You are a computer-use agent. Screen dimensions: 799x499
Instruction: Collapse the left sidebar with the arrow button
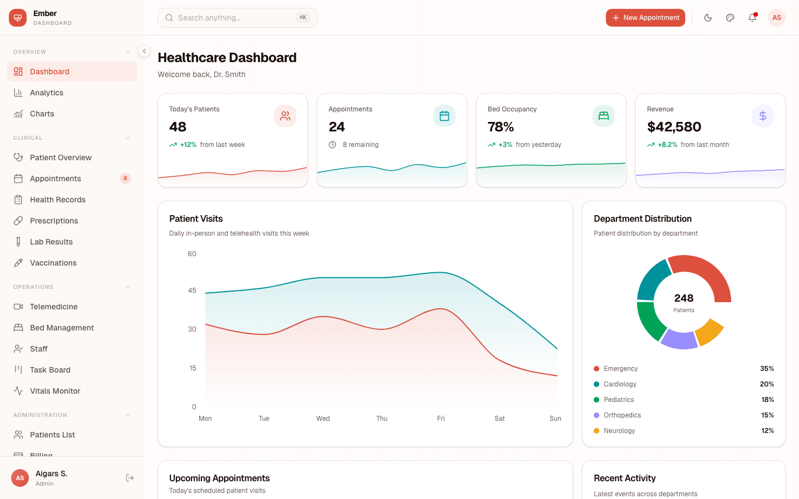144,50
